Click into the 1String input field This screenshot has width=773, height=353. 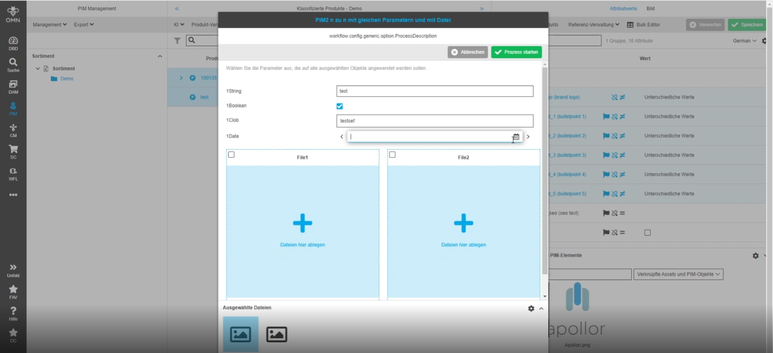coord(435,92)
